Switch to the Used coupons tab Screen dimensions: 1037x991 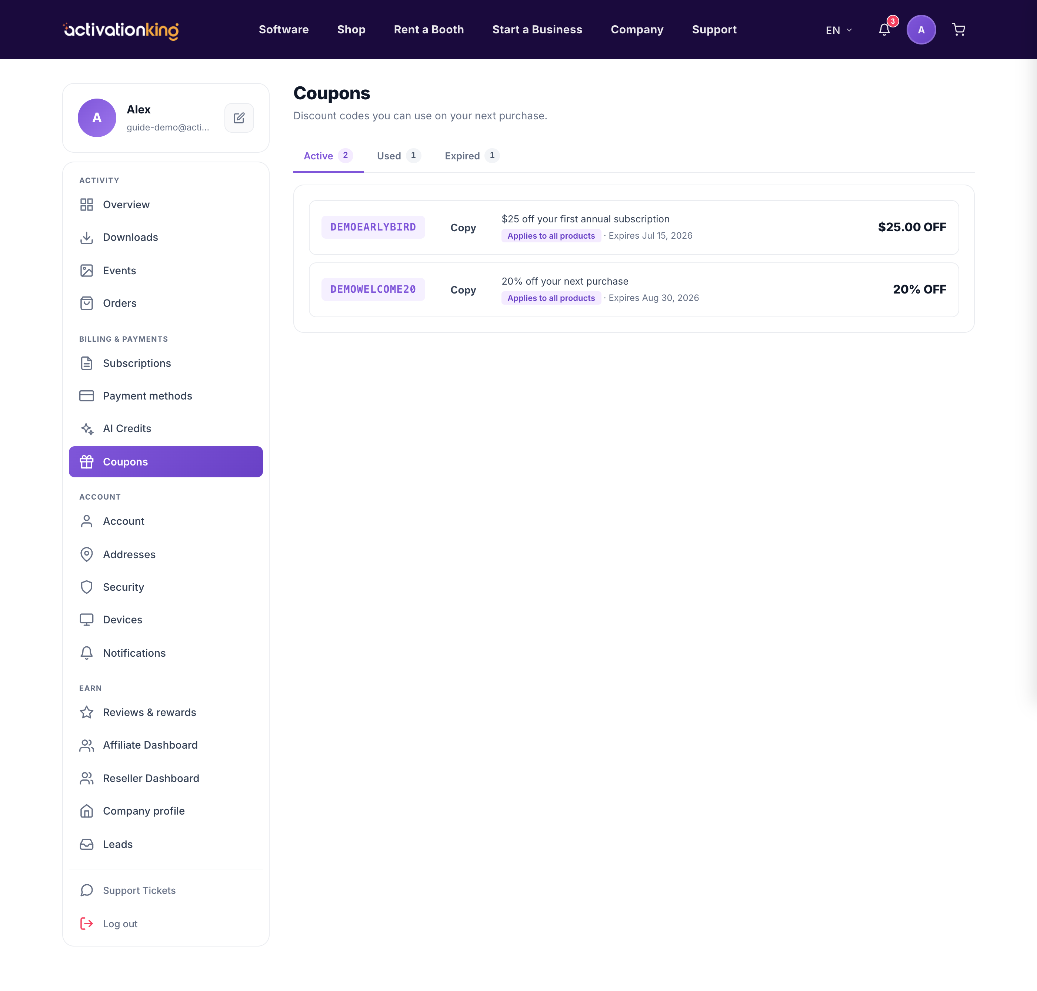[399, 156]
